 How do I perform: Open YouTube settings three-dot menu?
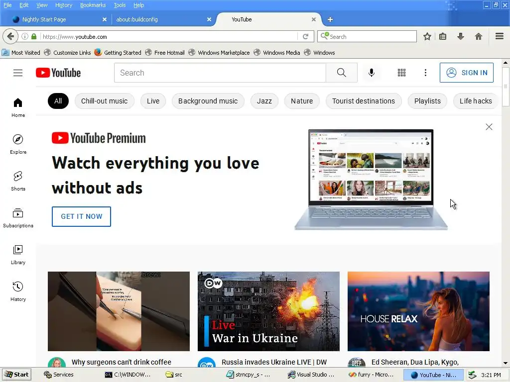[x=425, y=73]
